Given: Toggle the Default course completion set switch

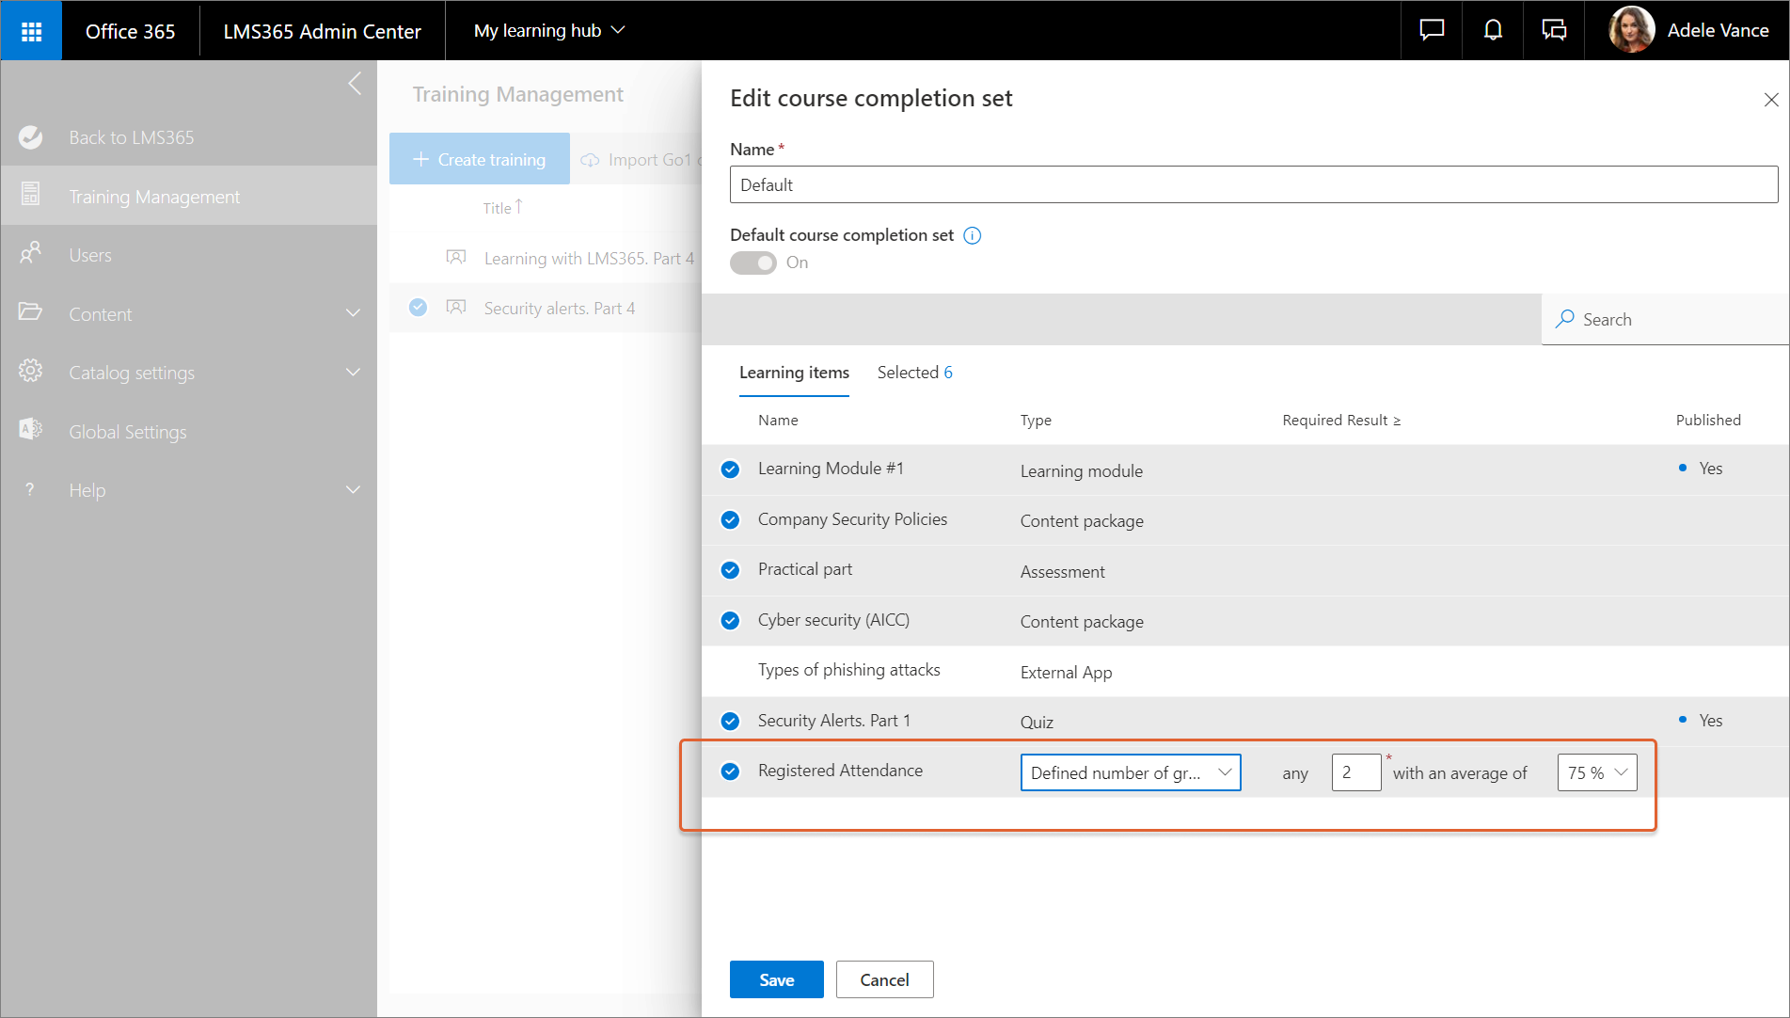Looking at the screenshot, I should click(753, 263).
